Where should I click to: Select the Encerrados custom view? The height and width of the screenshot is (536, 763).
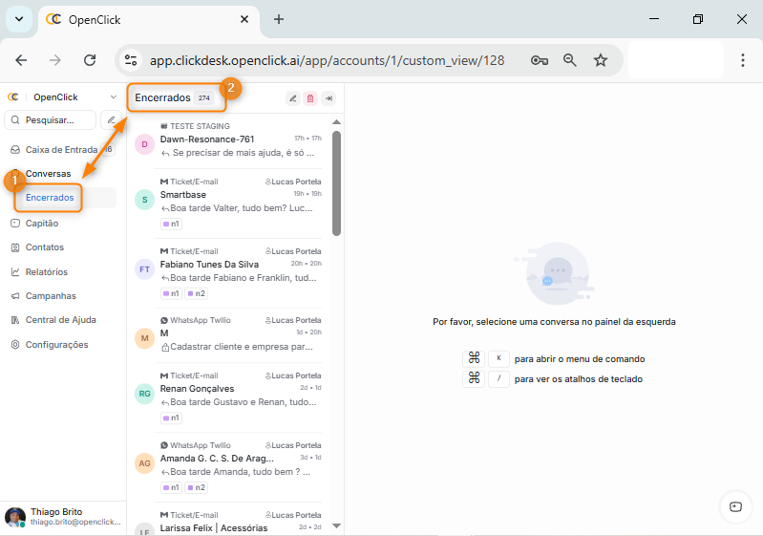click(50, 198)
